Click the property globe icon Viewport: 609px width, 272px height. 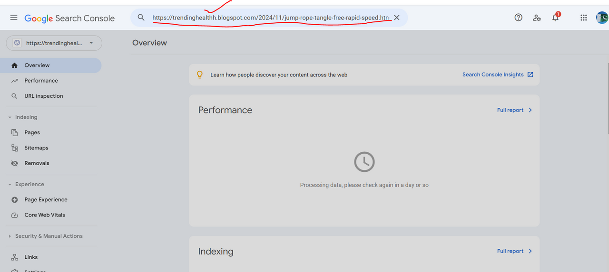point(17,43)
